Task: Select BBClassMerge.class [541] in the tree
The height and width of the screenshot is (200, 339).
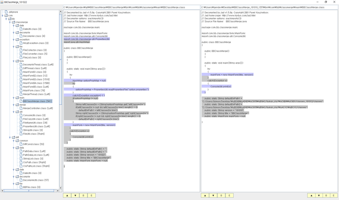Action: tap(37, 101)
